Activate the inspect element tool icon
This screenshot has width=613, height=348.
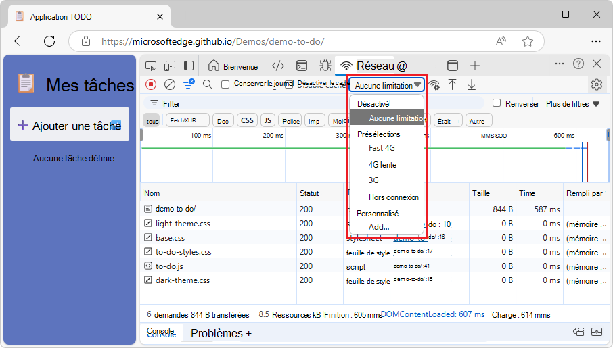pos(151,66)
